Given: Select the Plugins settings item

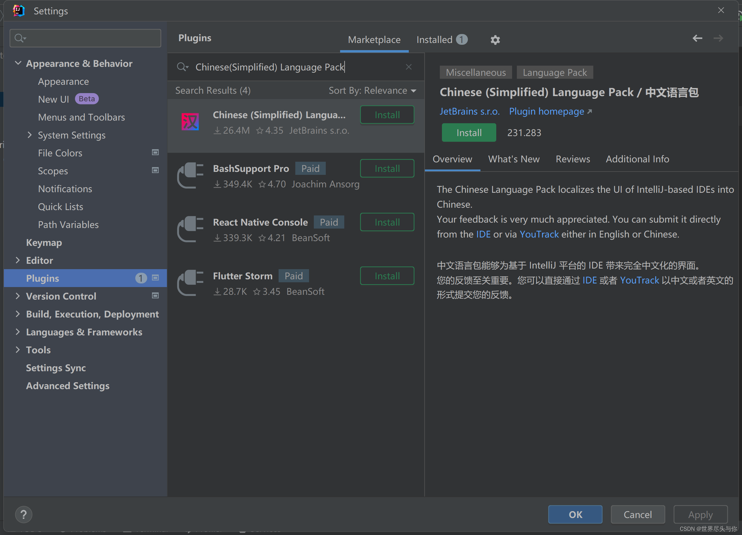Looking at the screenshot, I should pos(85,278).
